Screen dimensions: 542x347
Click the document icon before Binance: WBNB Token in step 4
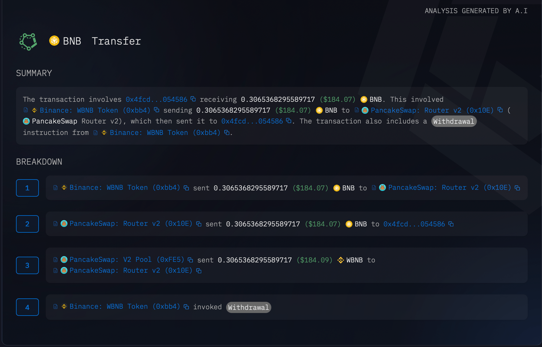point(55,306)
